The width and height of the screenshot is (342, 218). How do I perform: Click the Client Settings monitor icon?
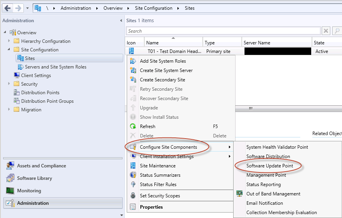pyautogui.click(x=17, y=76)
